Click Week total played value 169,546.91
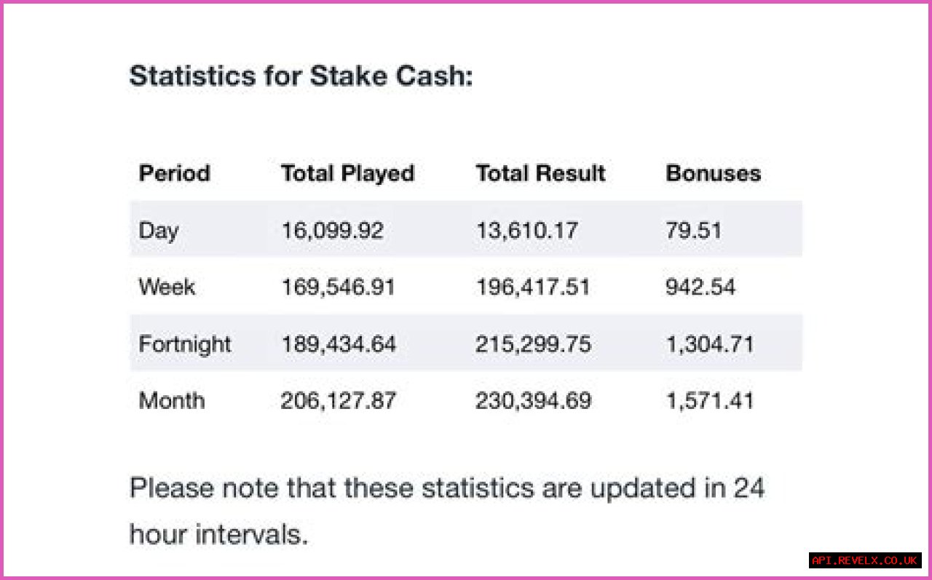 338,287
